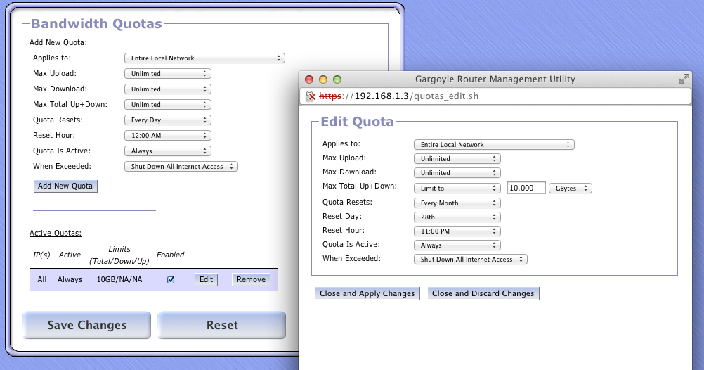Click the 'Add New Quota:' underlined heading

tap(58, 42)
